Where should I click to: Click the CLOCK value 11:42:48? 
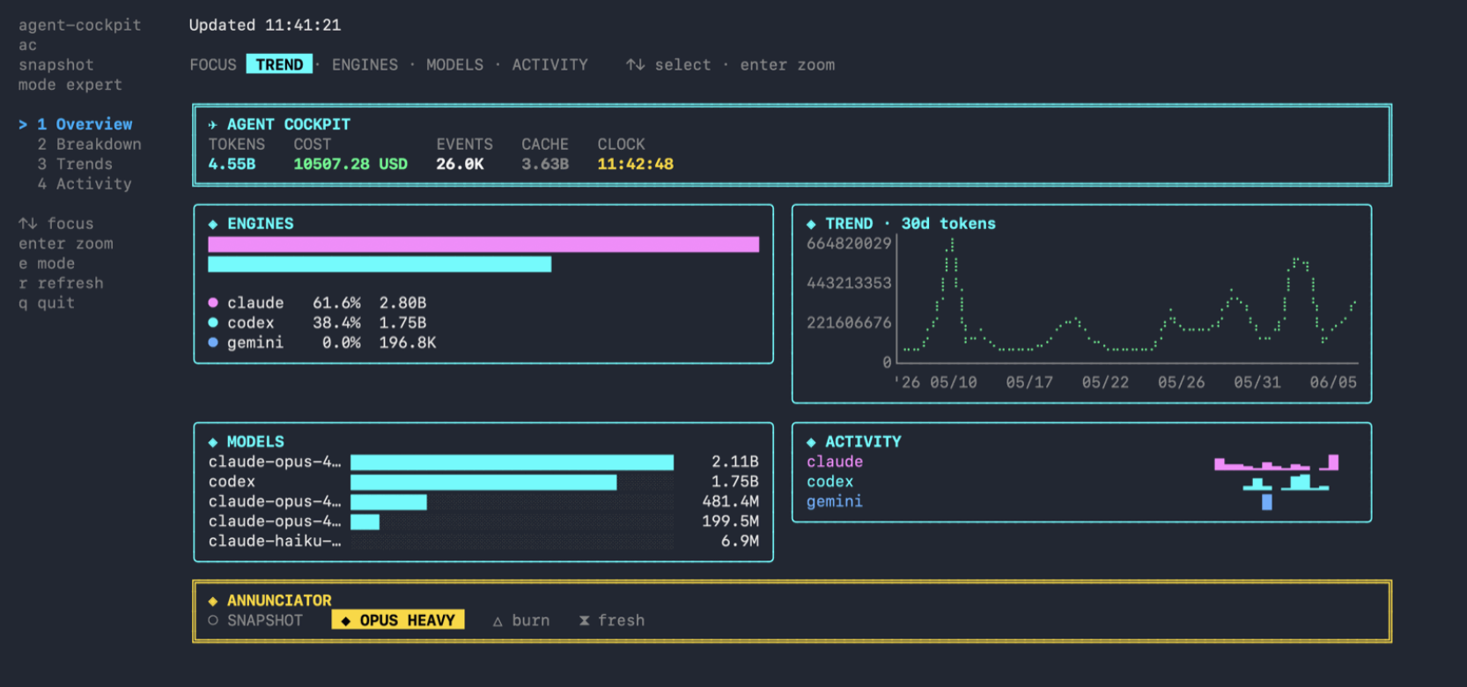pyautogui.click(x=635, y=164)
